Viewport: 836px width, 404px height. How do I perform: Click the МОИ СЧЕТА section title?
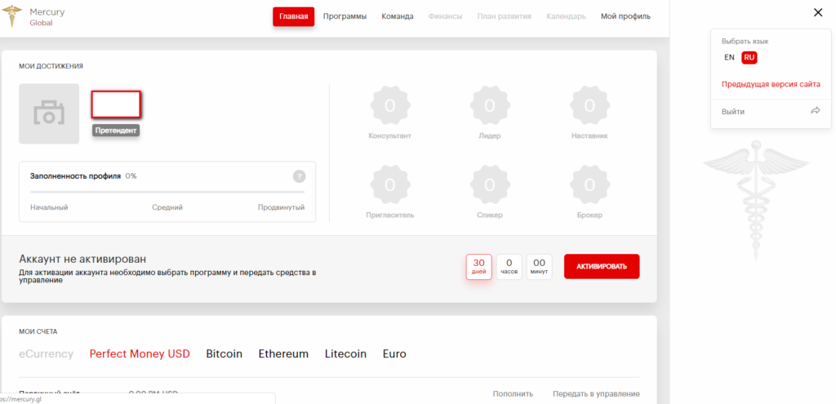click(x=38, y=331)
